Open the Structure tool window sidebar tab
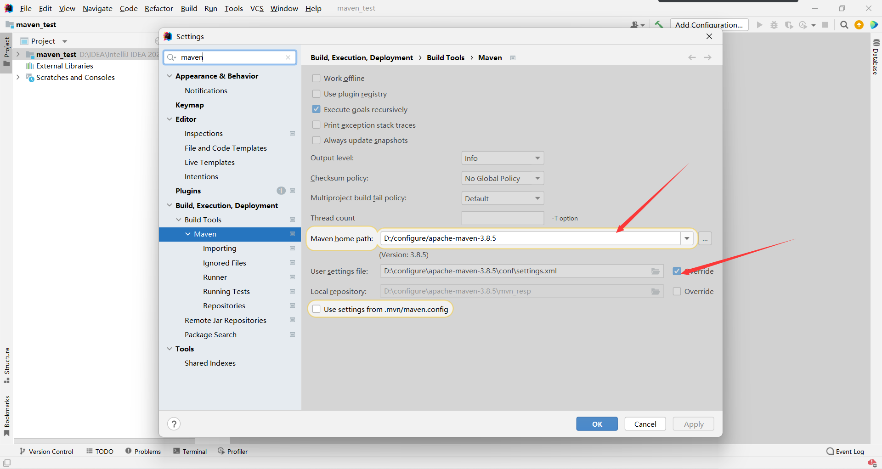 pyautogui.click(x=7, y=365)
